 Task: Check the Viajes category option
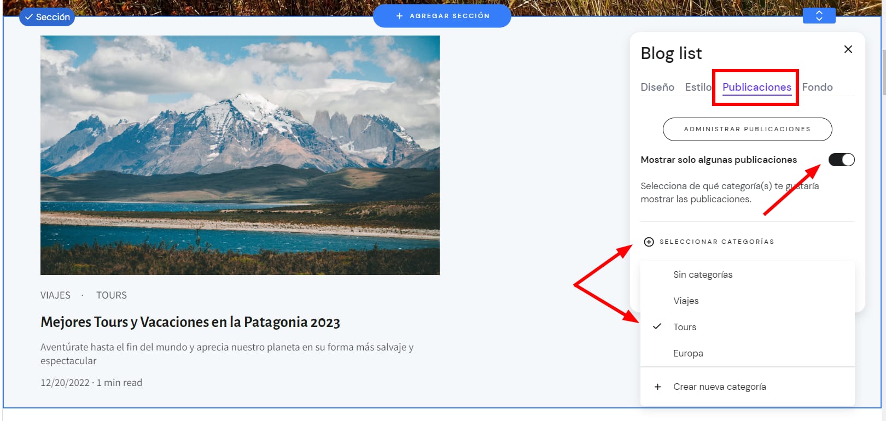tap(686, 301)
